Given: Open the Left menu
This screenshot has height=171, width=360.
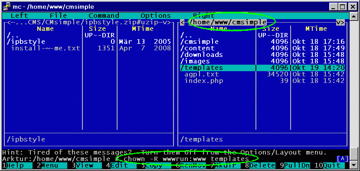Looking at the screenshot, I should coord(19,16).
